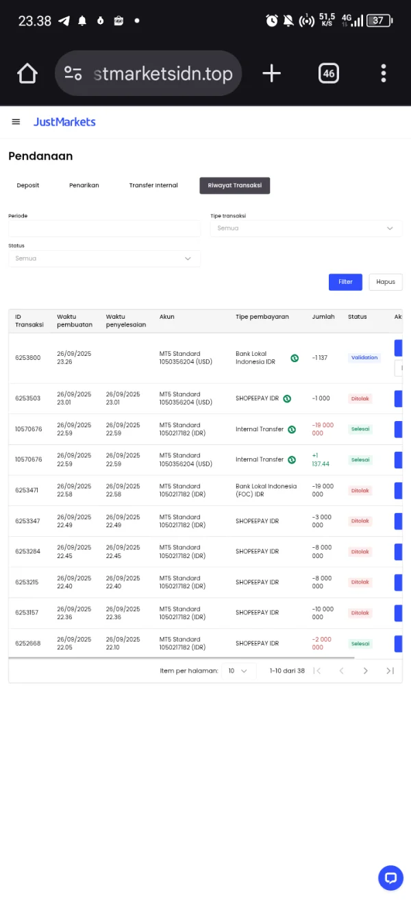Expand the Status Semua dropdown
411x914 pixels.
coord(104,258)
